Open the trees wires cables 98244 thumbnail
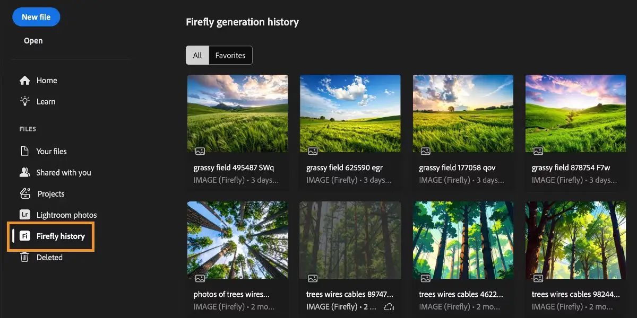 click(575, 240)
